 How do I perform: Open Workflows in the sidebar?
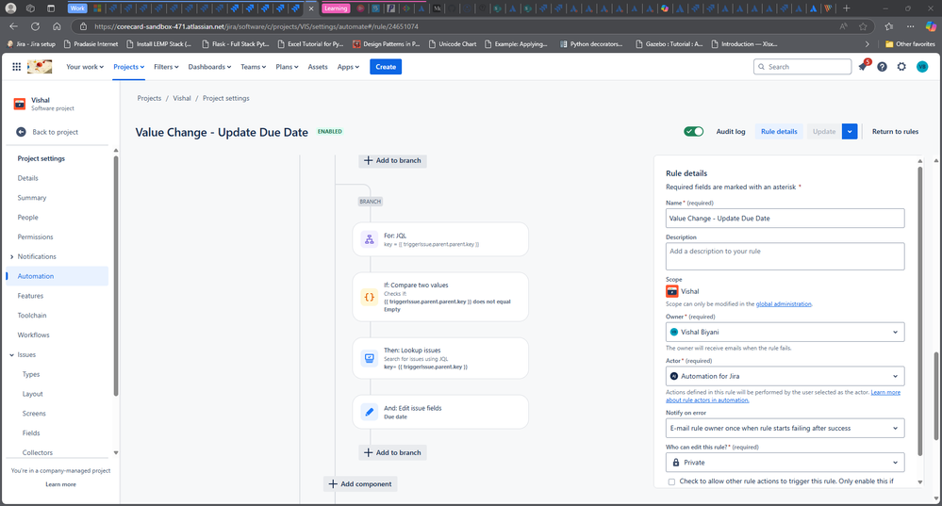34,335
